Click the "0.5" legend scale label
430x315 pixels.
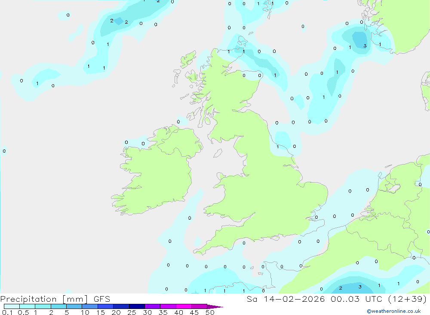(x=23, y=312)
